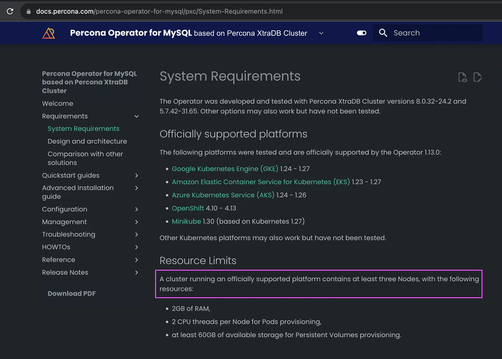Click the 'at least 60GB of available storage' line

click(286, 335)
